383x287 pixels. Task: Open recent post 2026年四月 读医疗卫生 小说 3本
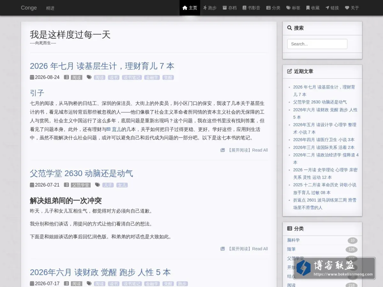pos(324,139)
